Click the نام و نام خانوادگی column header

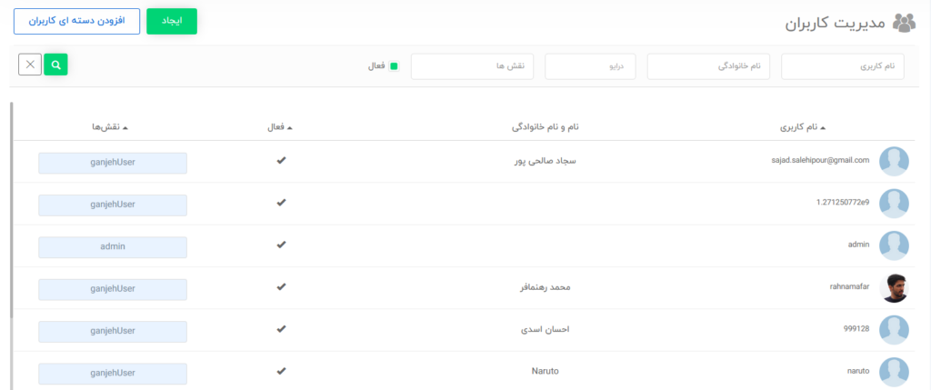click(546, 127)
